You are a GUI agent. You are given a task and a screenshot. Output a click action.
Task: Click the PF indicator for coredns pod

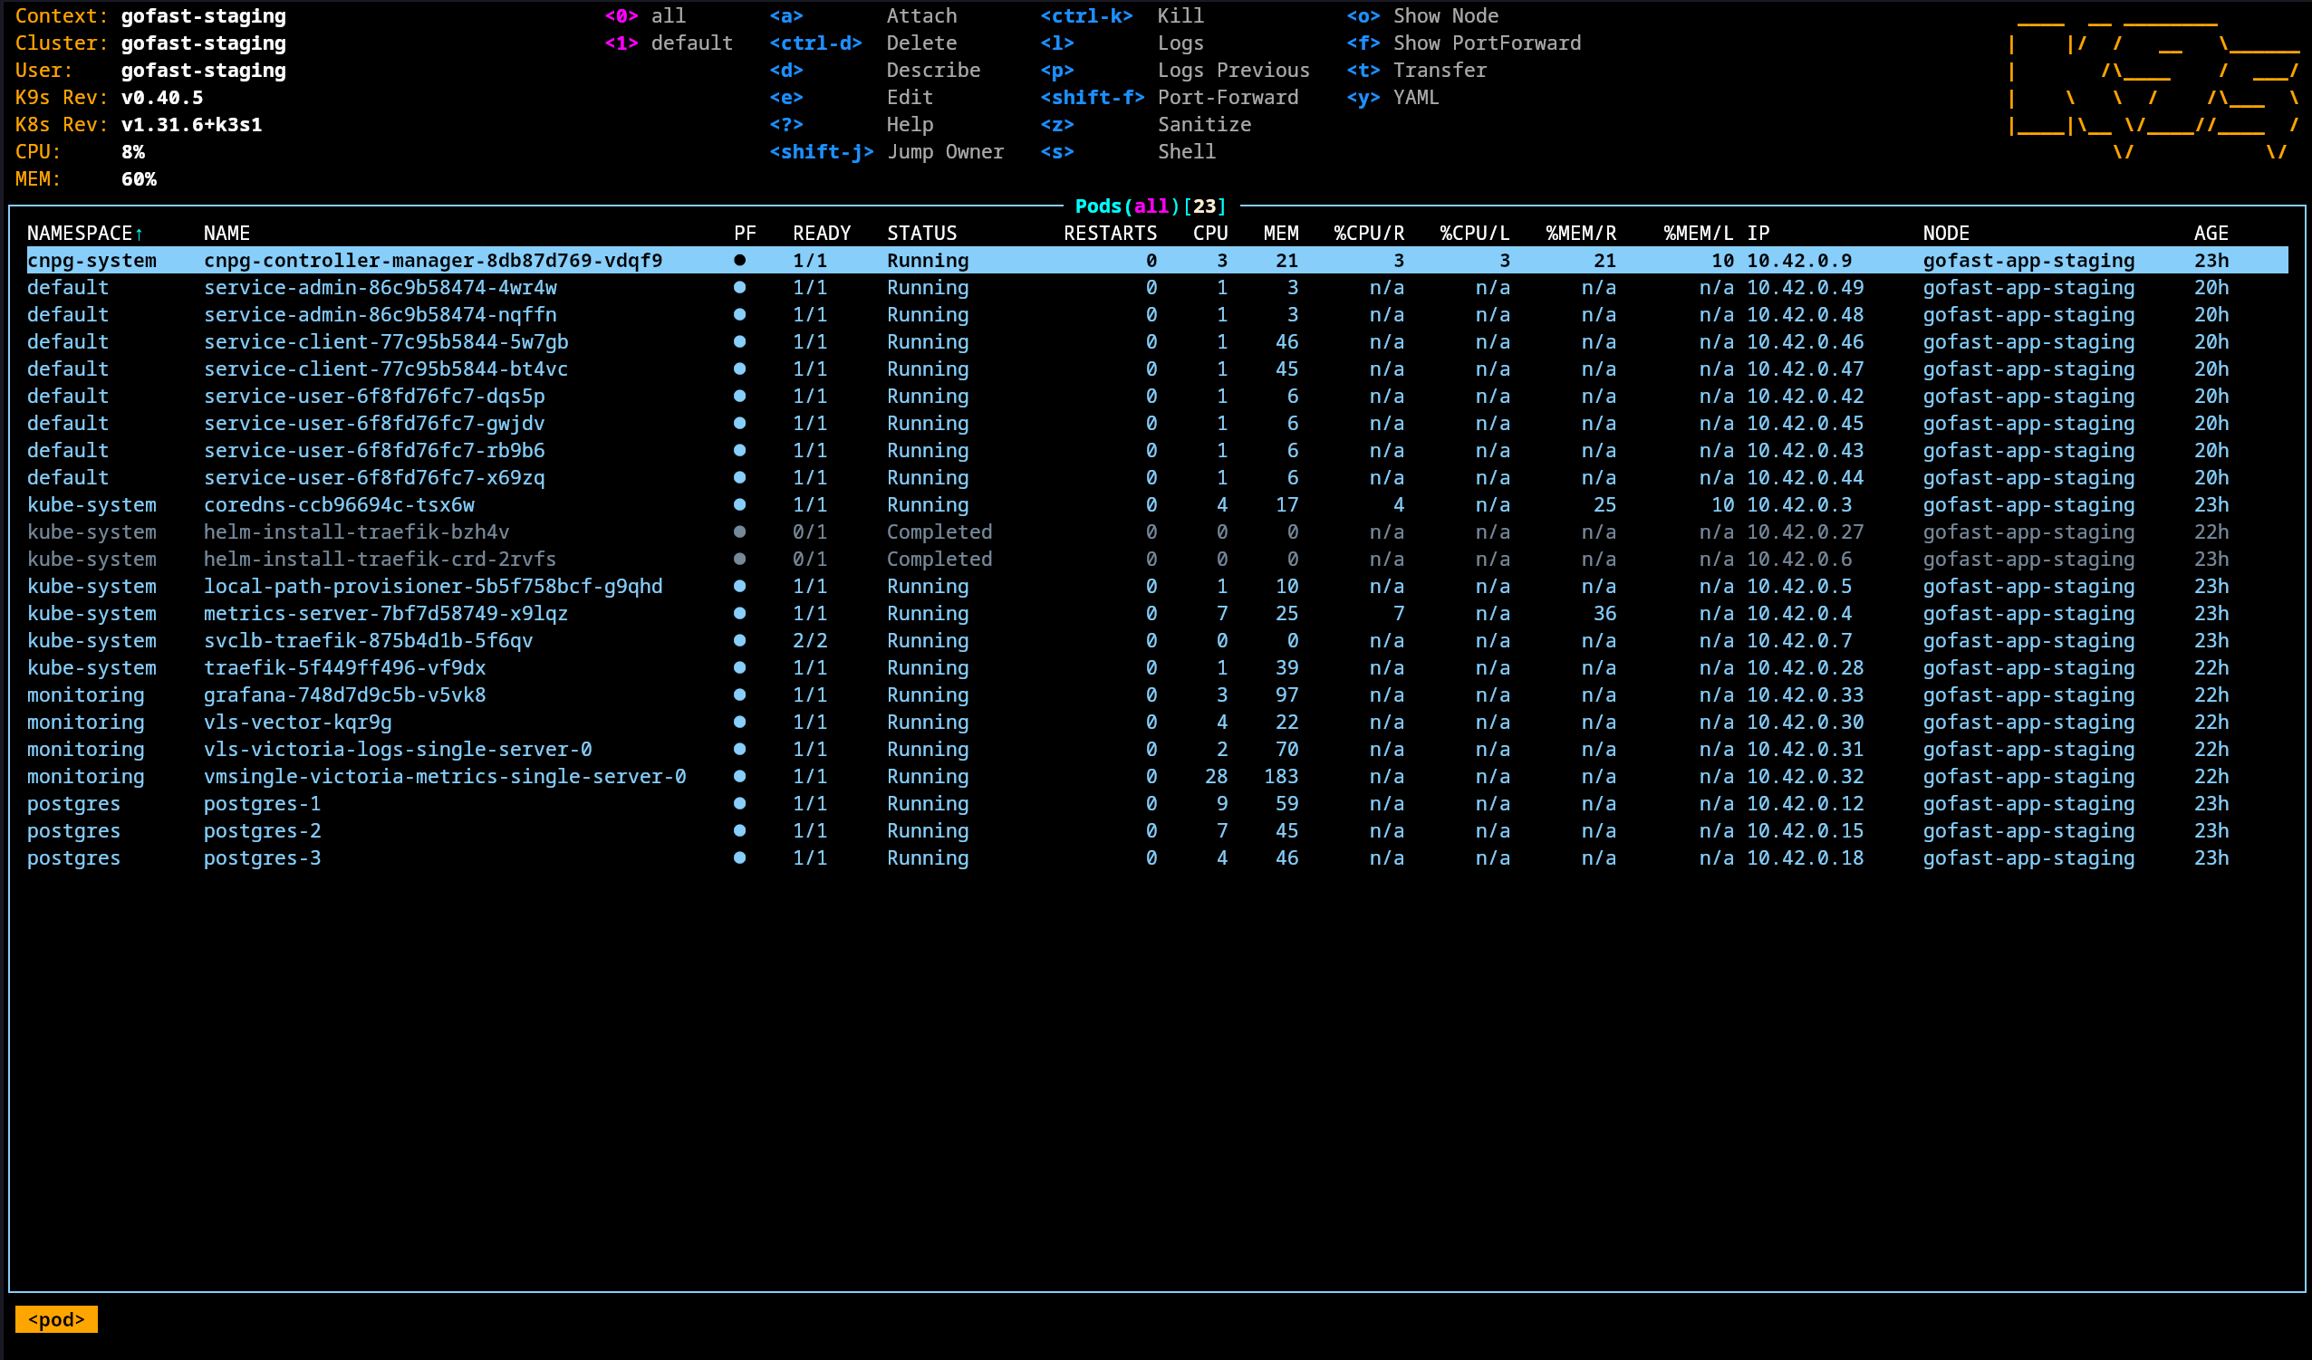tap(741, 504)
